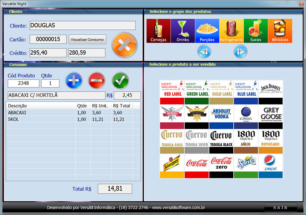Screen dimensions: 306x215
Task: Focus the Cliente name field
Action: tap(83, 26)
